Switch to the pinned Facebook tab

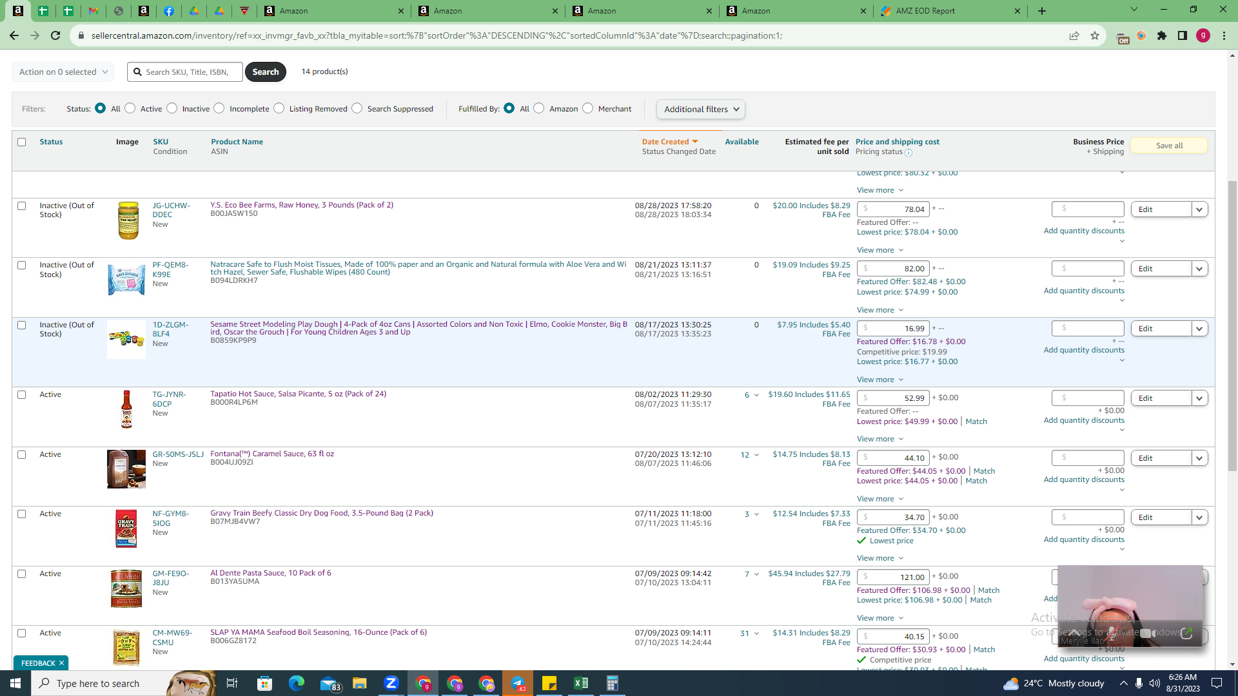(169, 11)
